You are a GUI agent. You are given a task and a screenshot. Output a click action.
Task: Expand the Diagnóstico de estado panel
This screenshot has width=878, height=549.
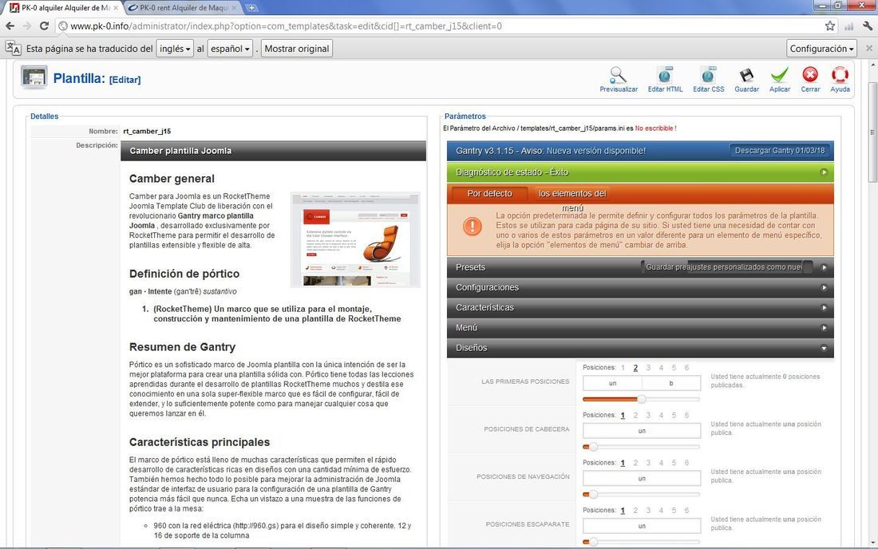click(640, 172)
